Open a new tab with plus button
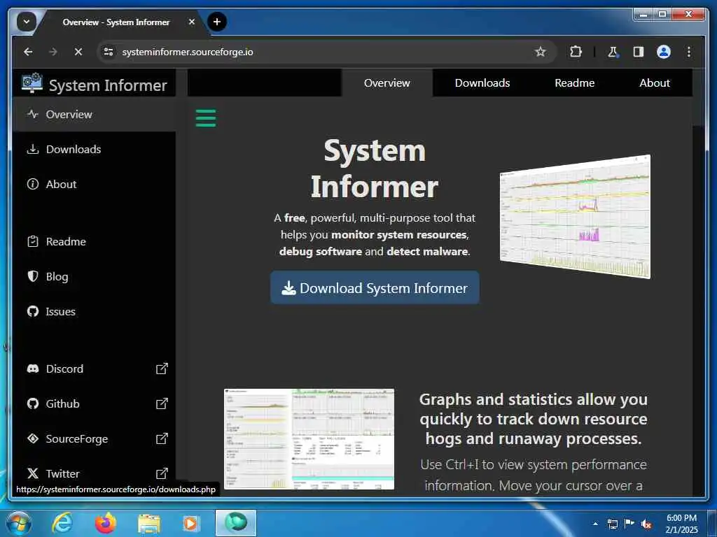The width and height of the screenshot is (717, 537). click(x=217, y=22)
